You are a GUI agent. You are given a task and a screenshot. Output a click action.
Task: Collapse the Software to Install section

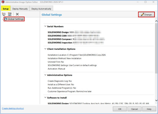(45, 98)
